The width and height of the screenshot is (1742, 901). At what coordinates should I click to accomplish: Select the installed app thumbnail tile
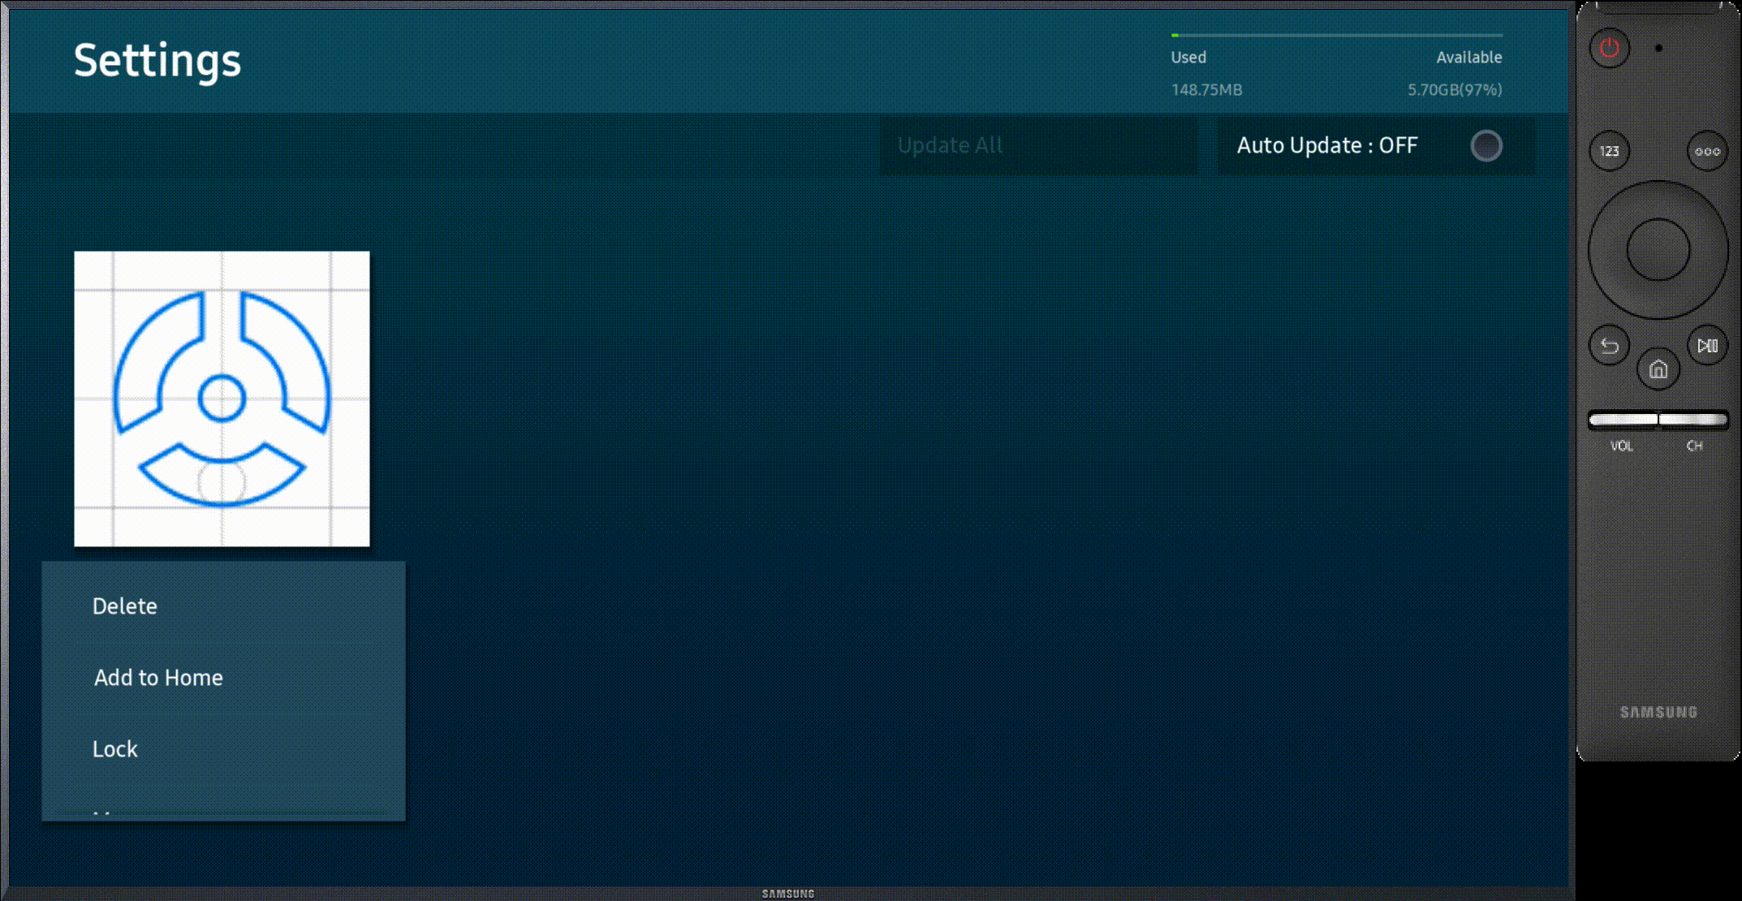[222, 399]
